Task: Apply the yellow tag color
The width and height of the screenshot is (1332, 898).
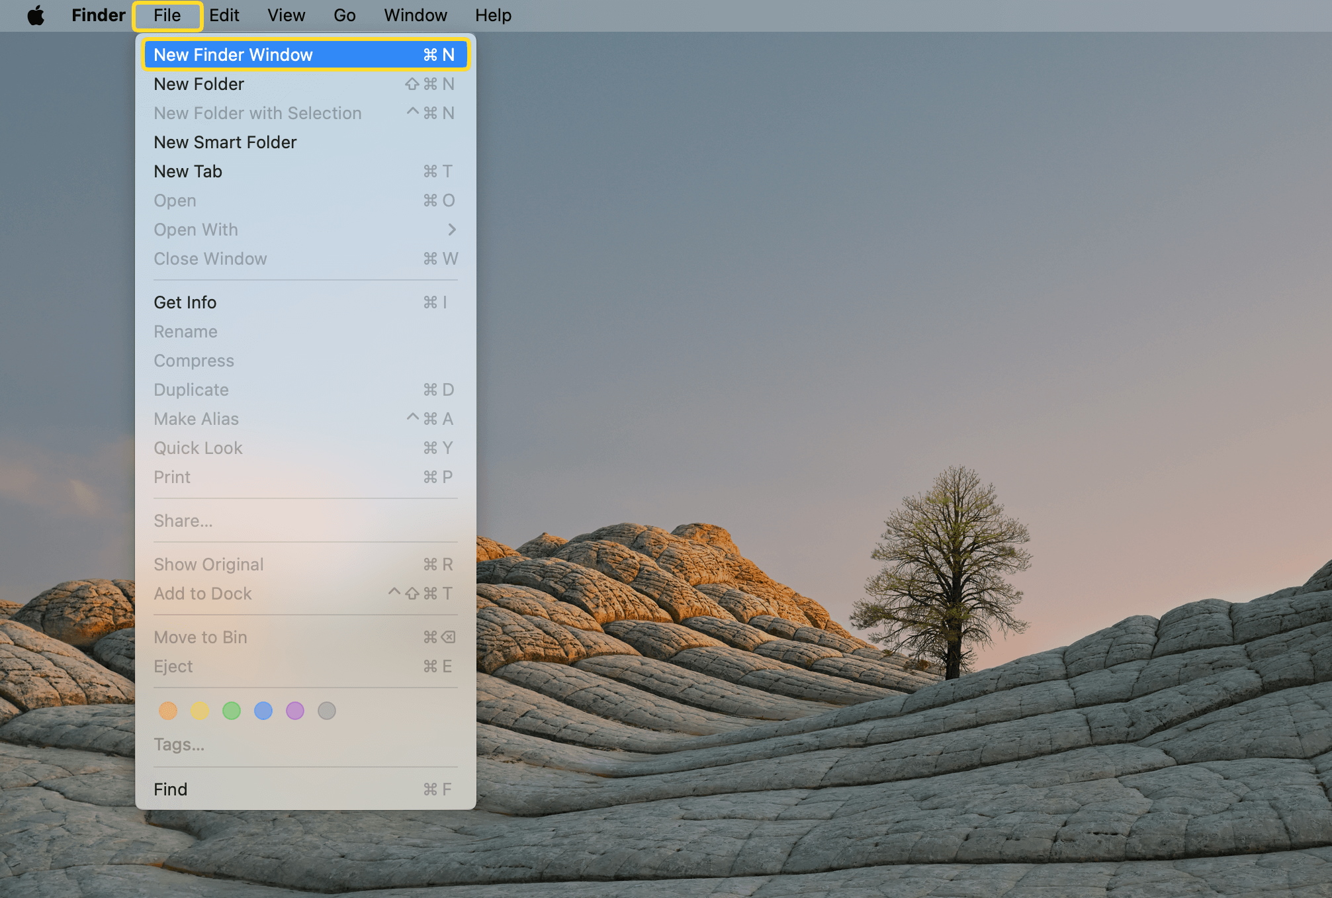Action: [x=200, y=711]
